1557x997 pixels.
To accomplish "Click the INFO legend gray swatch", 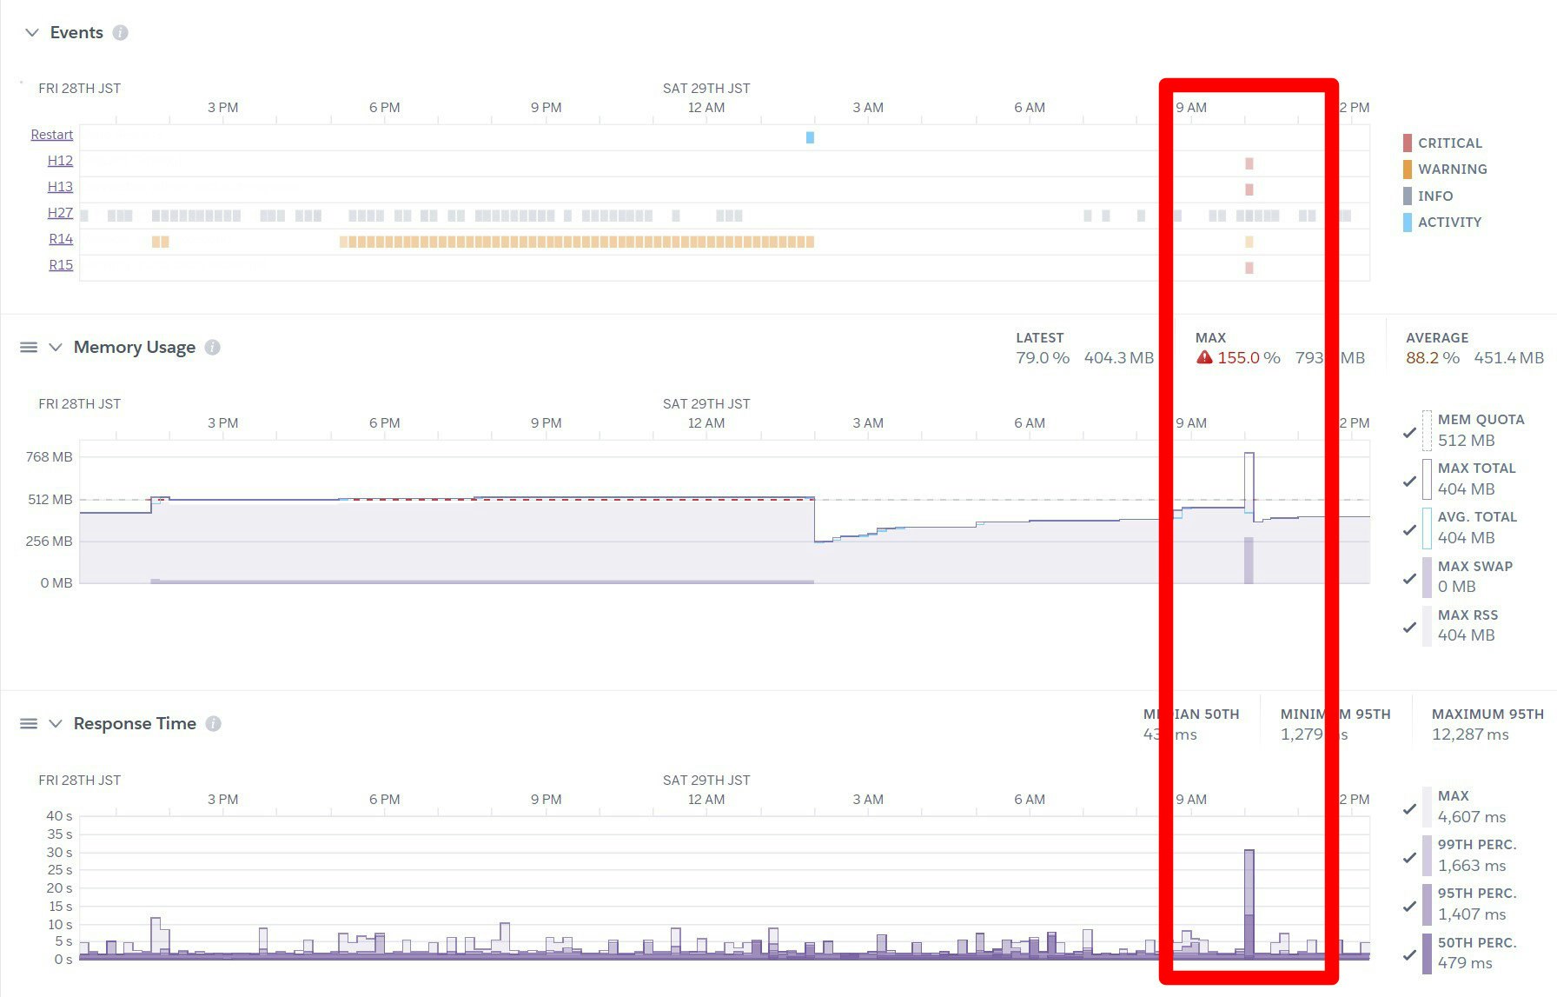I will coord(1408,196).
